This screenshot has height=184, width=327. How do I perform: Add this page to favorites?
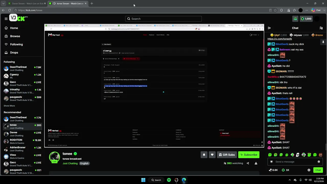pos(275,10)
